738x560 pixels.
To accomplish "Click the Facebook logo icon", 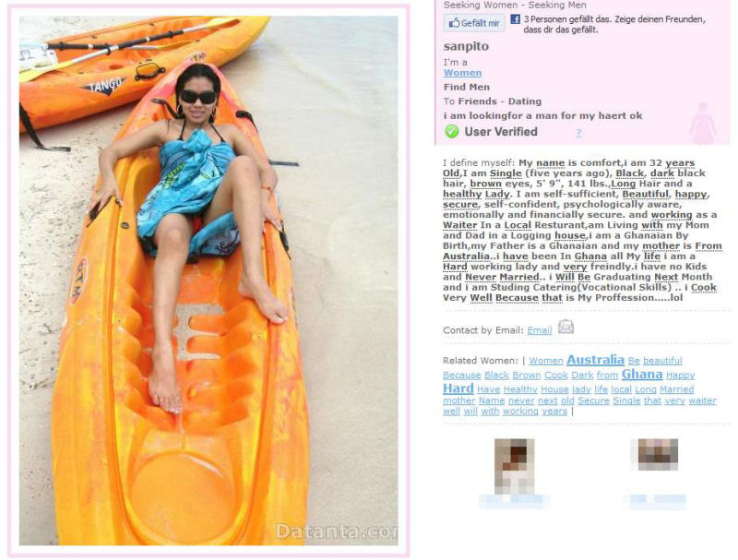I will pos(516,19).
